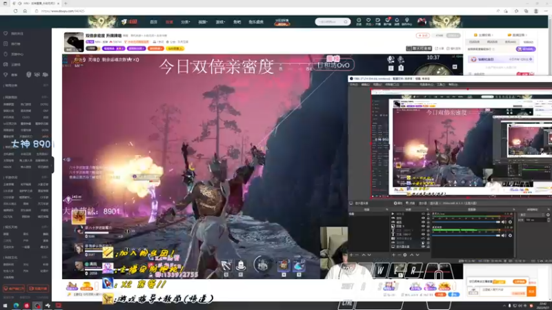Click the chat message input field
The image size is (552, 310).
pyautogui.click(x=504, y=290)
